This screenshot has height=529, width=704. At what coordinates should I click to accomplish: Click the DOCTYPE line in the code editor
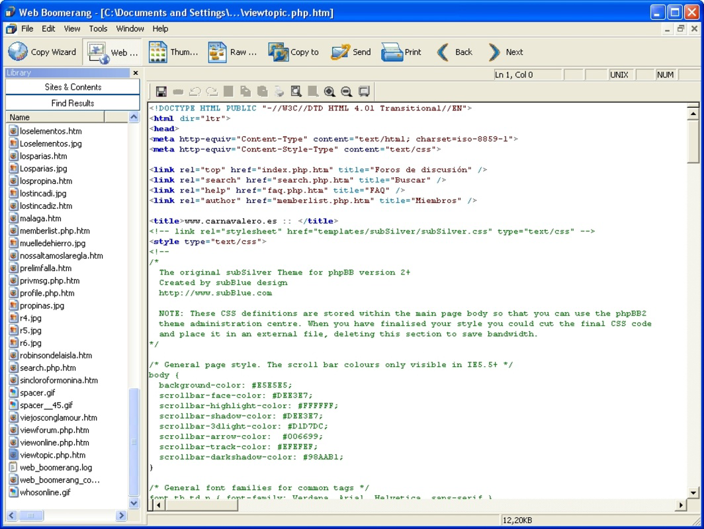point(310,108)
